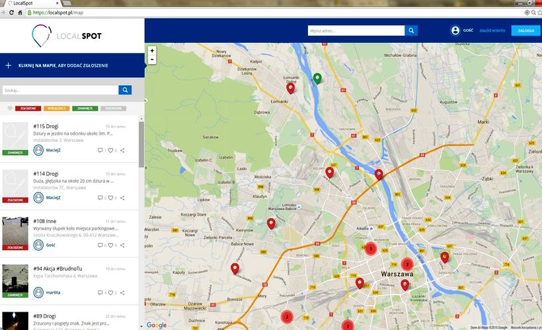Click the ZALOGUJ login button

[526, 30]
